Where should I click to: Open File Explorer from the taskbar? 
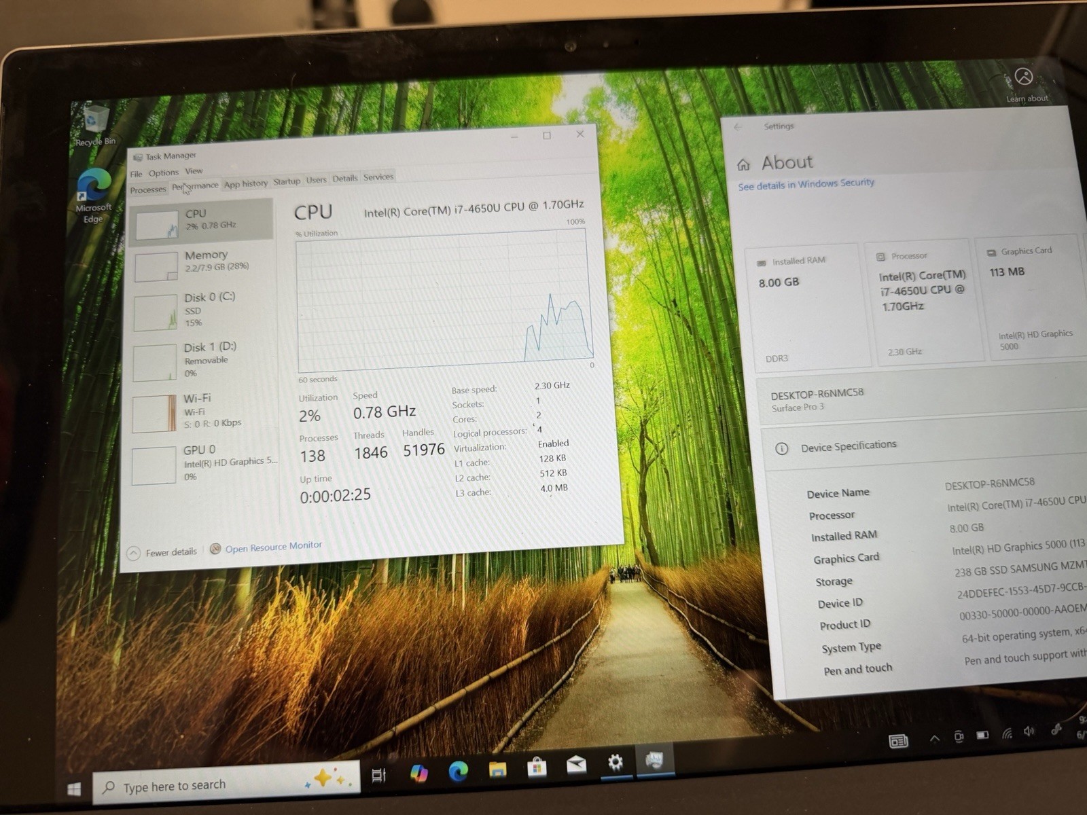pyautogui.click(x=497, y=768)
